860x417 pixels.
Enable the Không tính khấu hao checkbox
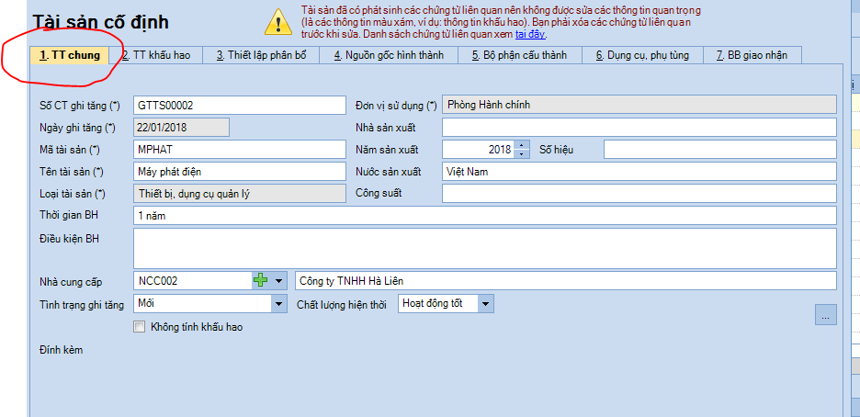click(140, 326)
